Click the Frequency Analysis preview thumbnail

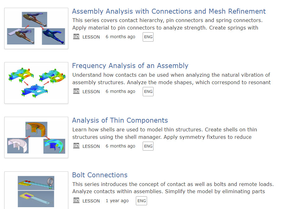pos(36,83)
